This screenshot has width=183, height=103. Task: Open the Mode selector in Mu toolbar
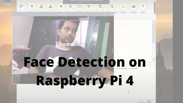tap(22, 6)
